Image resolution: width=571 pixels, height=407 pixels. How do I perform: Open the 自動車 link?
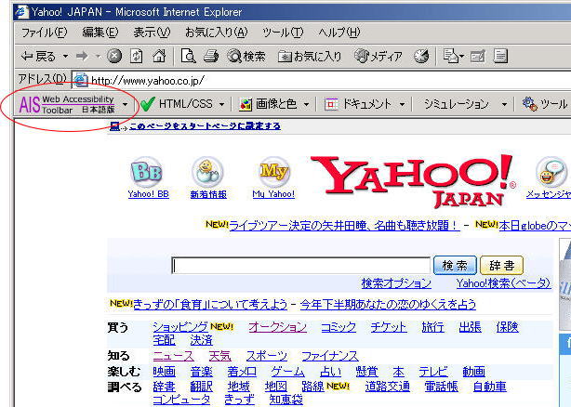pyautogui.click(x=489, y=387)
